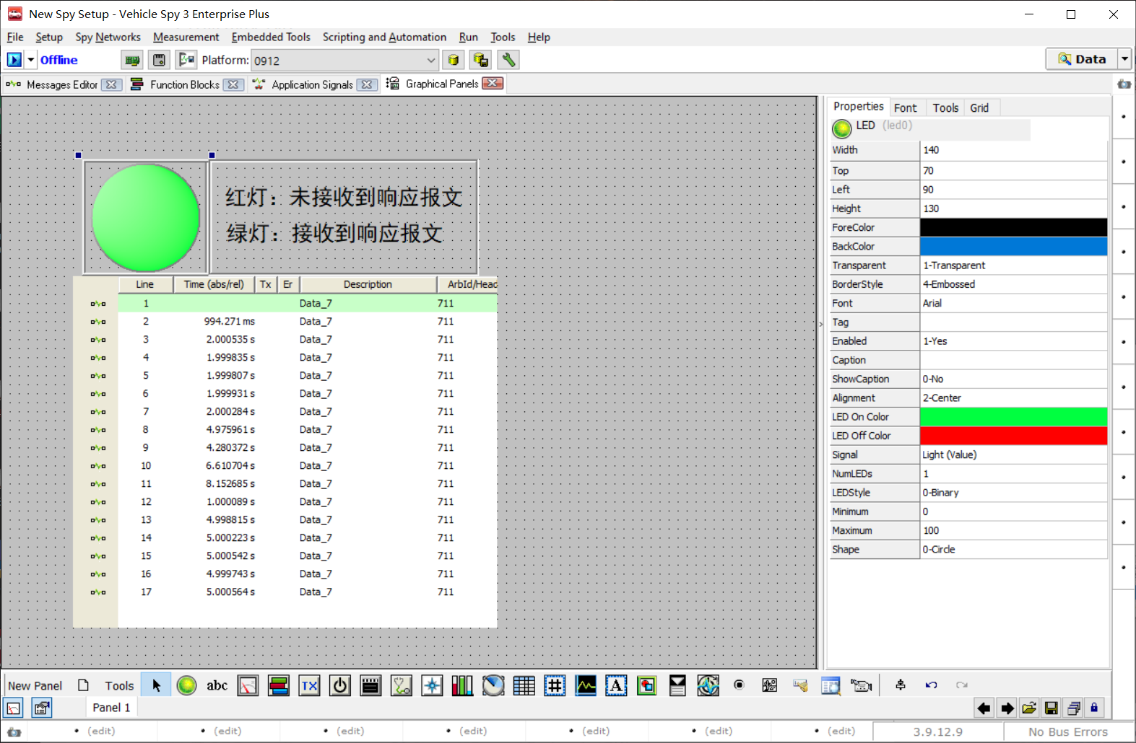Image resolution: width=1136 pixels, height=743 pixels.
Task: Click the green hardware chip toolbar icon
Action: pyautogui.click(x=131, y=60)
